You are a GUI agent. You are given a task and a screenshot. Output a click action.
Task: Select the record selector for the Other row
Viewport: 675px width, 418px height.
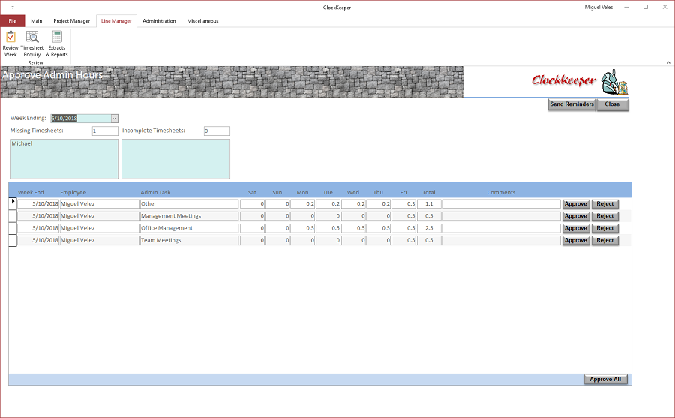(13, 203)
